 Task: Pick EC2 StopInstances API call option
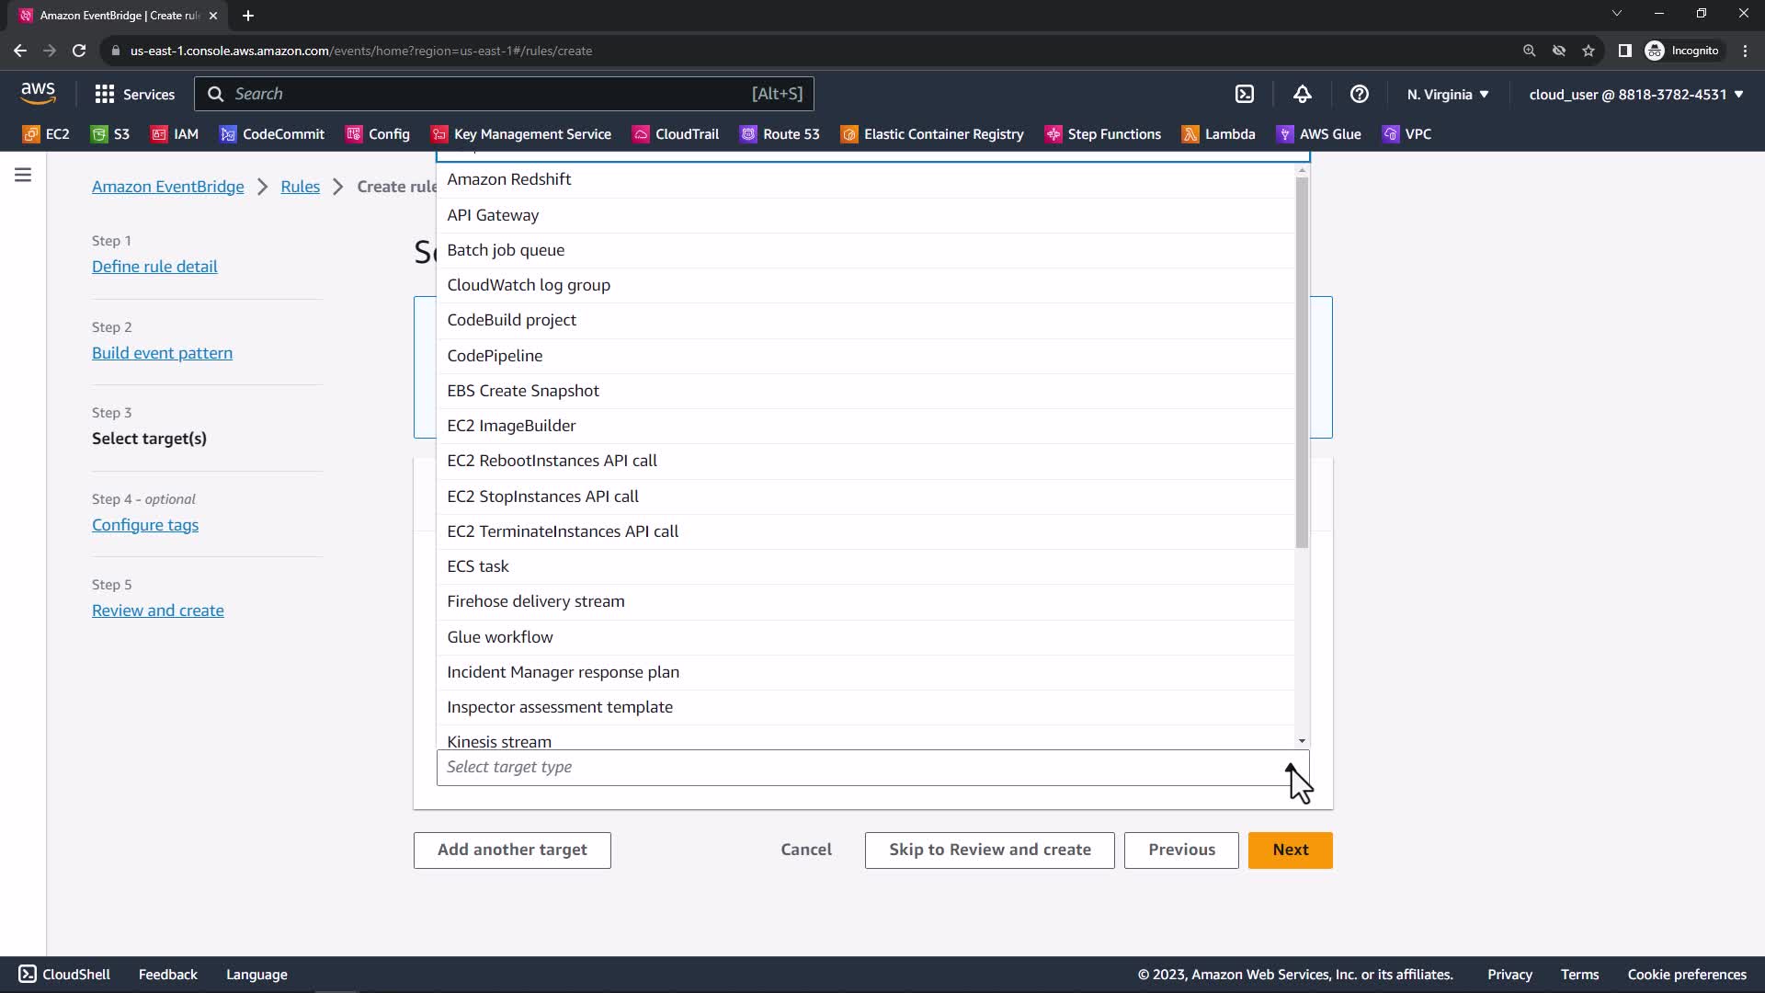[542, 496]
